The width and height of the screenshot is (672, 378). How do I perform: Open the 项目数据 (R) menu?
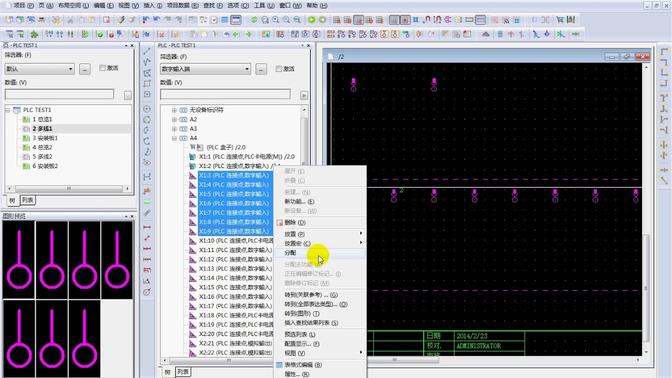pos(183,5)
